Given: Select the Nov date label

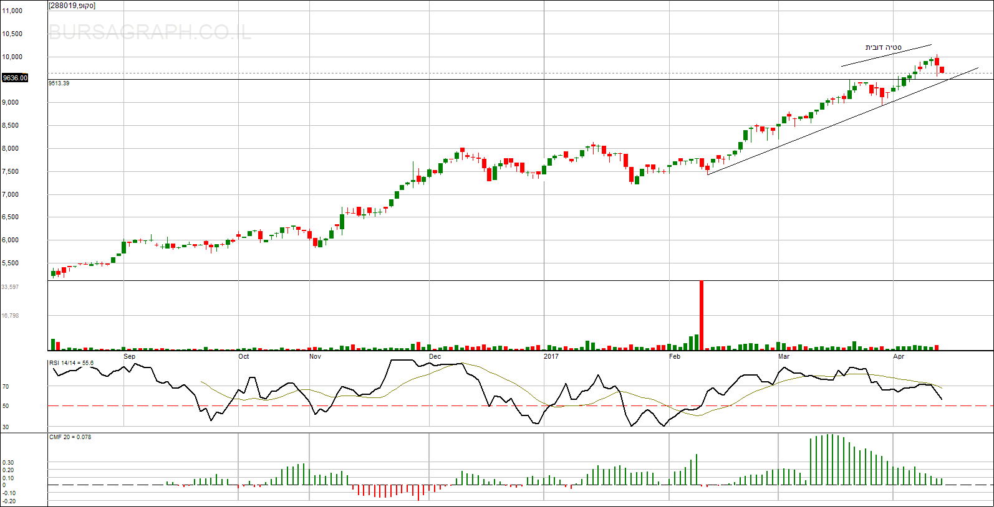Looking at the screenshot, I should tap(315, 356).
